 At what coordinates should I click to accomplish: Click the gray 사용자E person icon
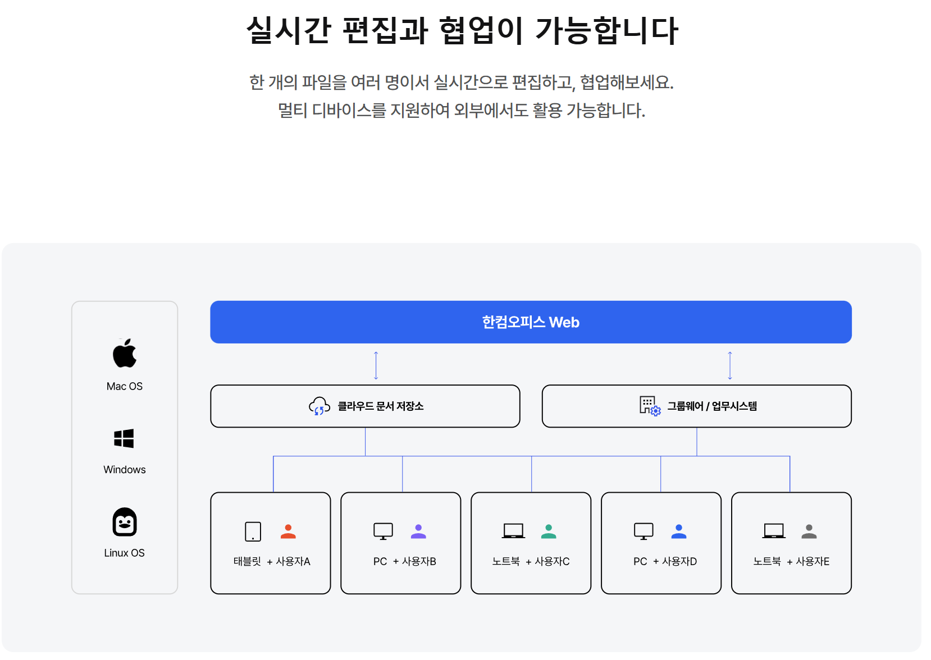[809, 531]
